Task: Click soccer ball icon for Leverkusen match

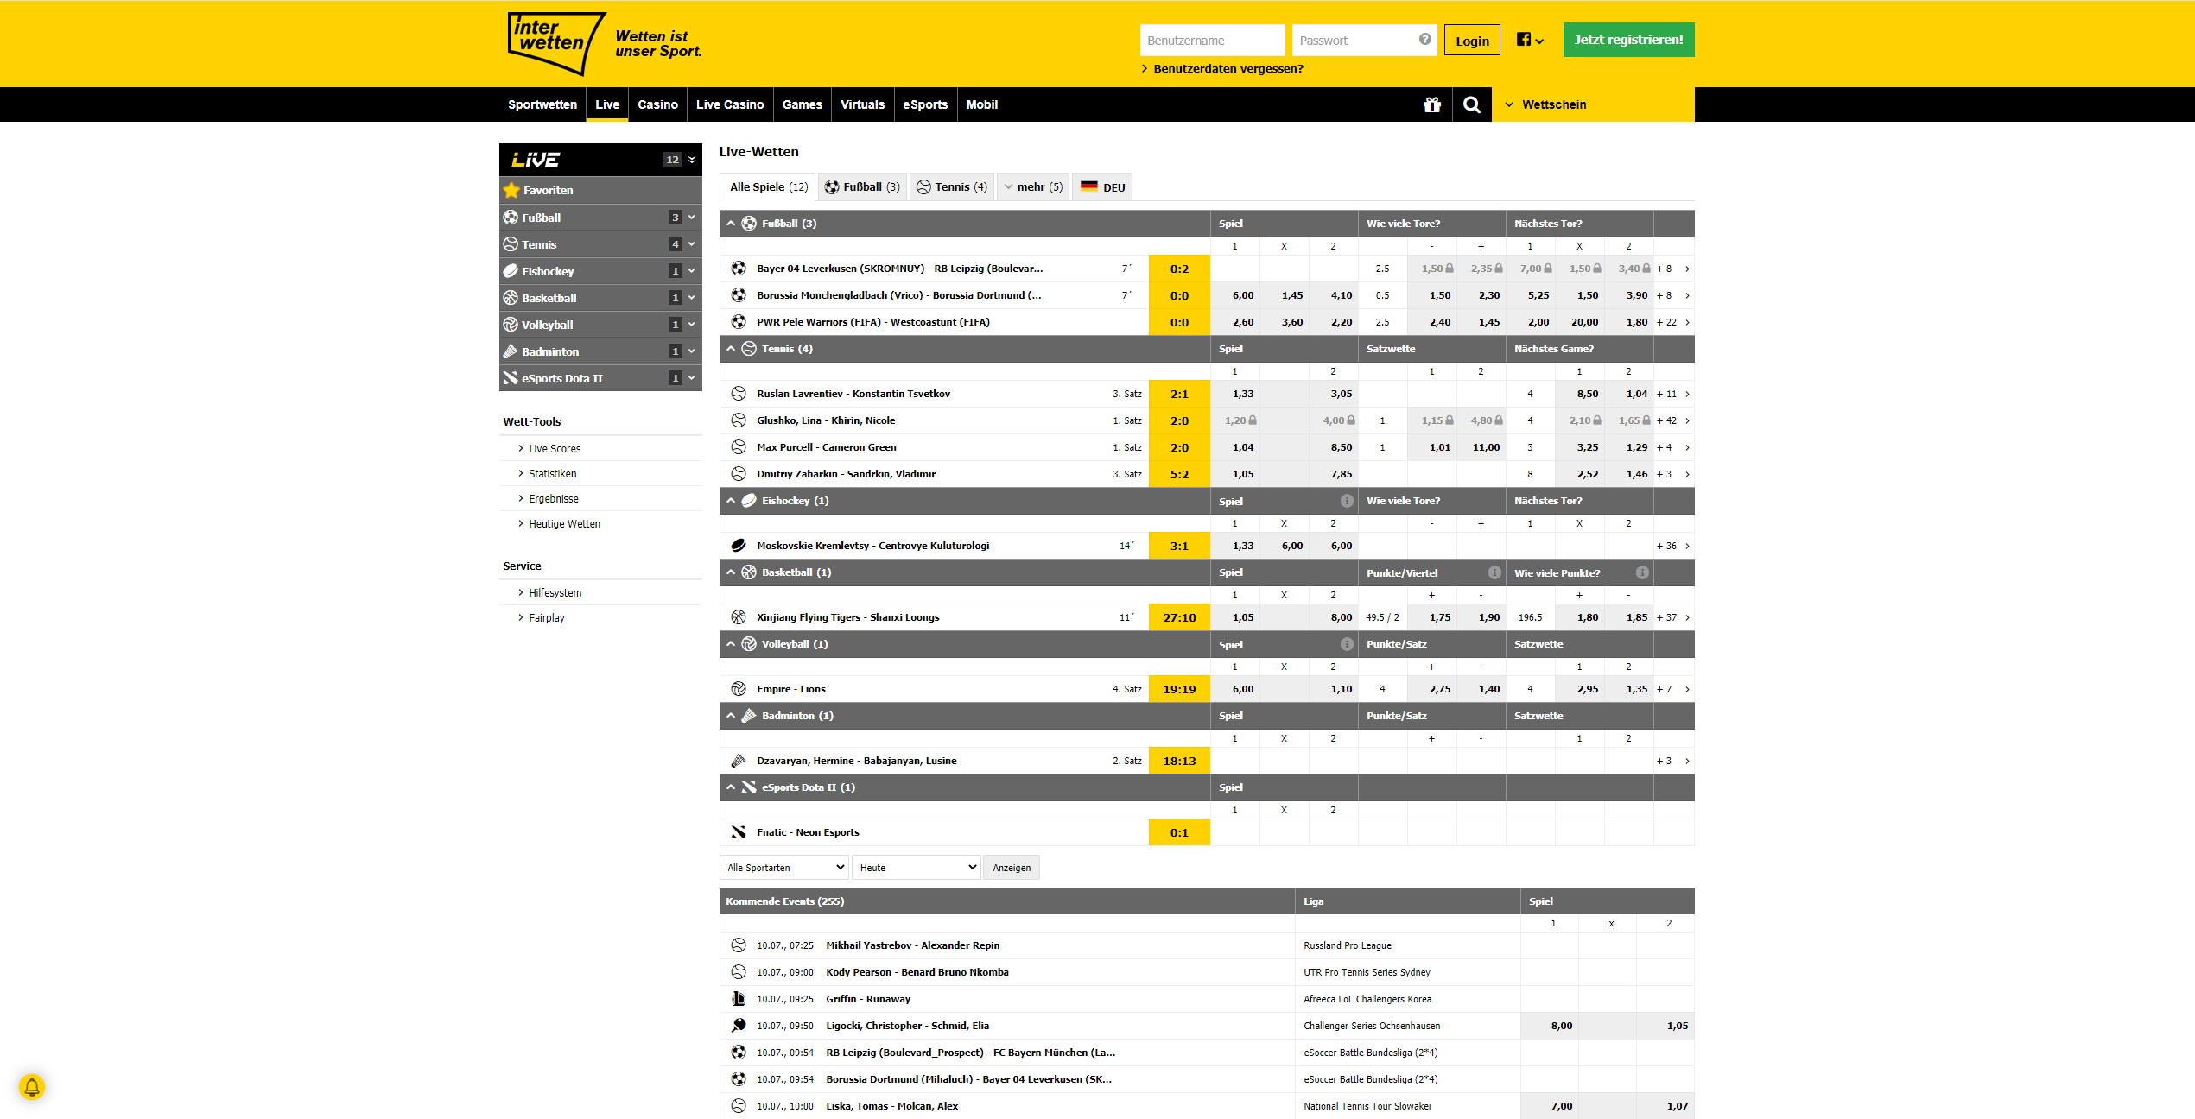Action: [739, 269]
